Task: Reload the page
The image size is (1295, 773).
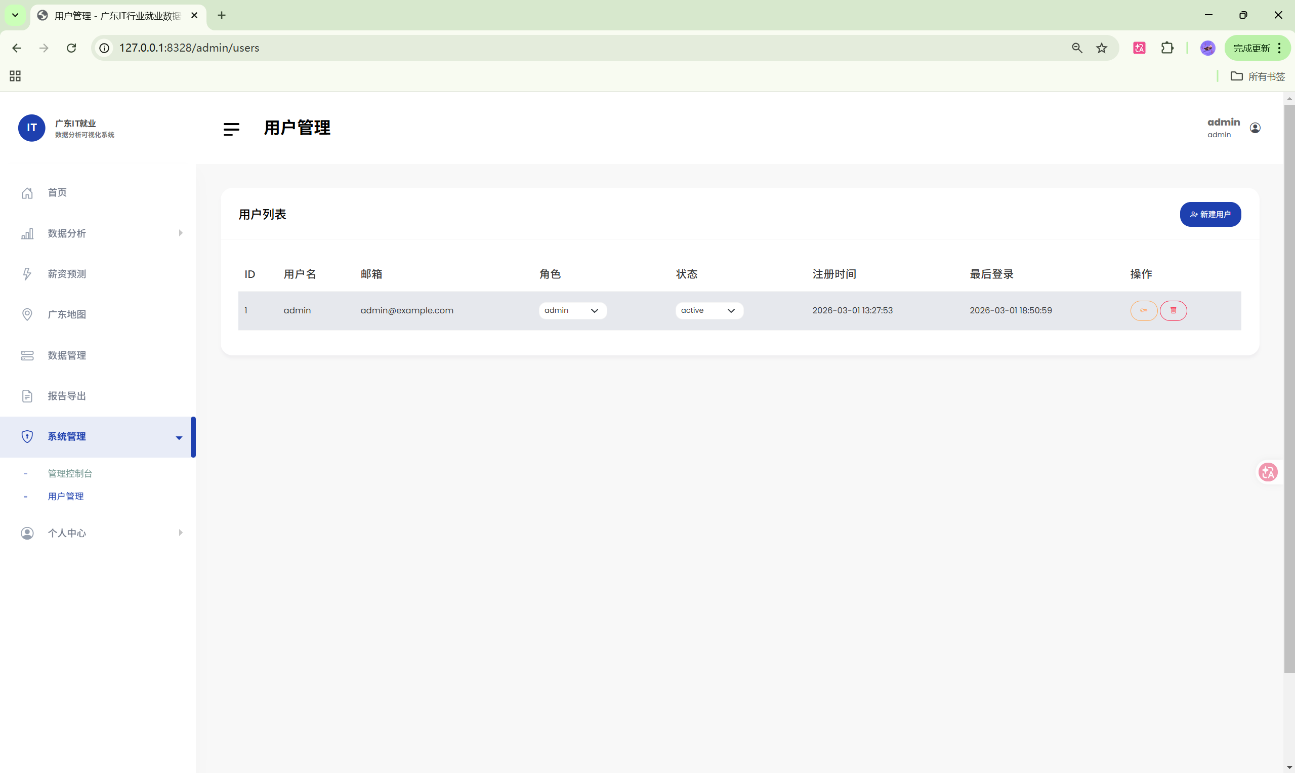Action: [71, 48]
